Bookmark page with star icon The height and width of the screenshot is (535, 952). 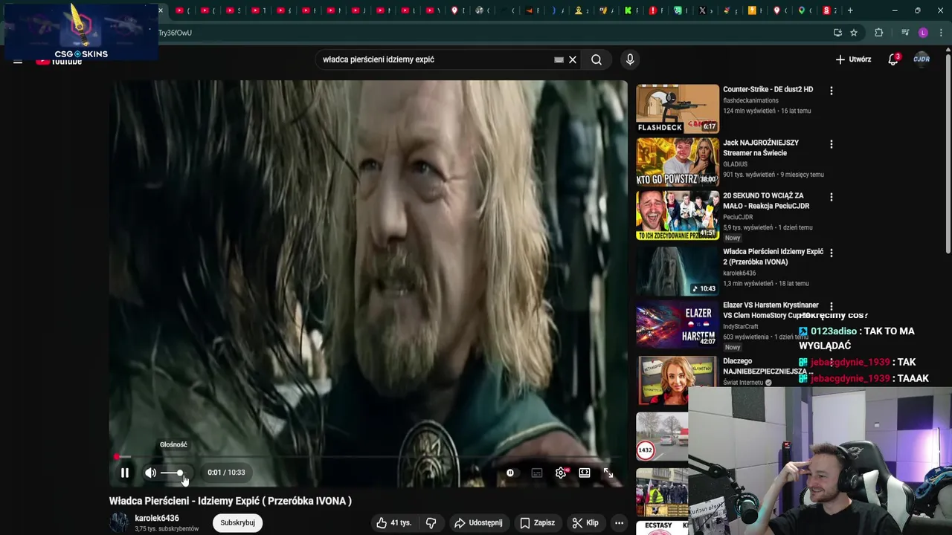(854, 33)
